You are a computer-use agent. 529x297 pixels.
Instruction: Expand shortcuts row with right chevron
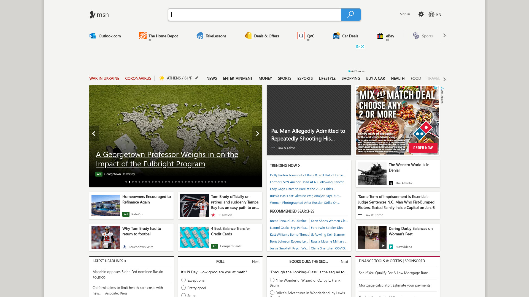click(444, 35)
